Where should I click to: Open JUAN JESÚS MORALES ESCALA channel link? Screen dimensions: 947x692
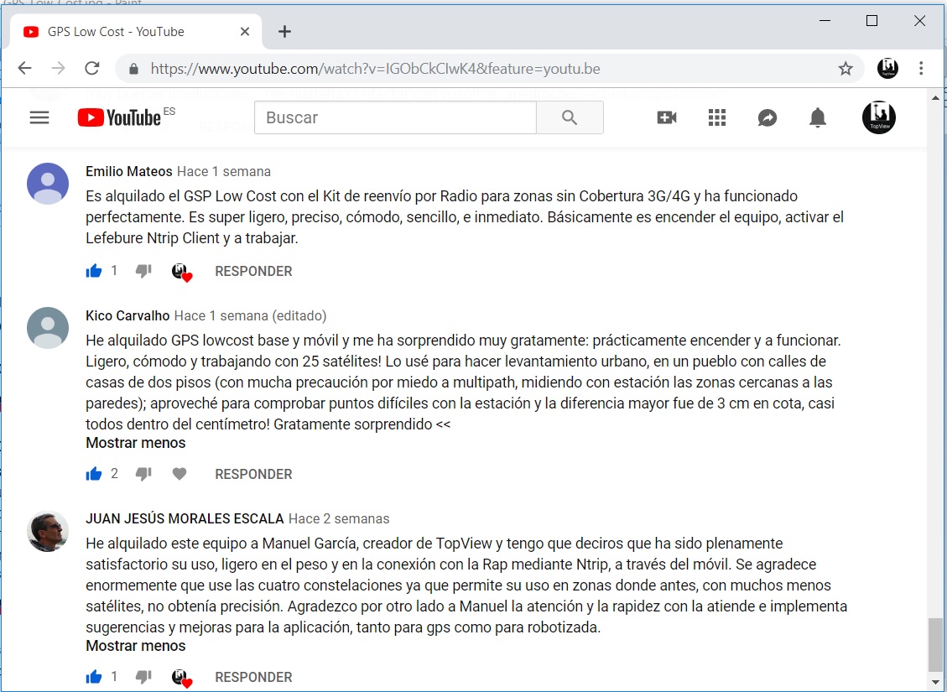(185, 518)
